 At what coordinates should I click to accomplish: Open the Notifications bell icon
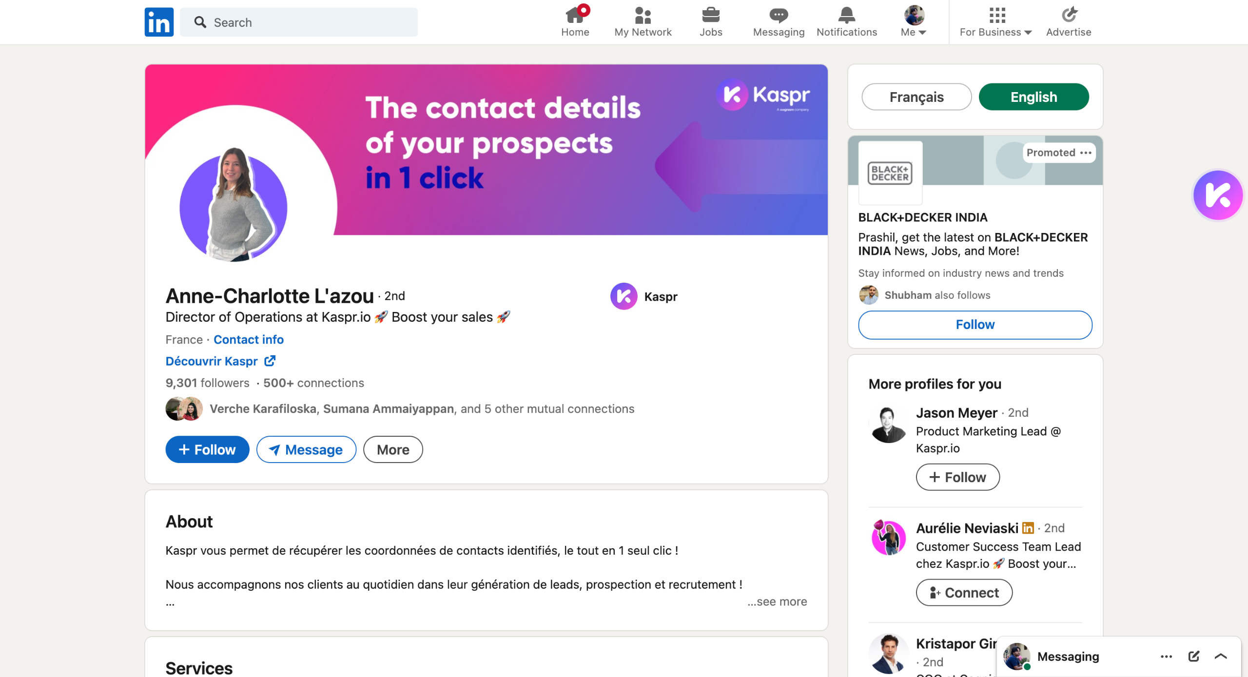click(846, 16)
